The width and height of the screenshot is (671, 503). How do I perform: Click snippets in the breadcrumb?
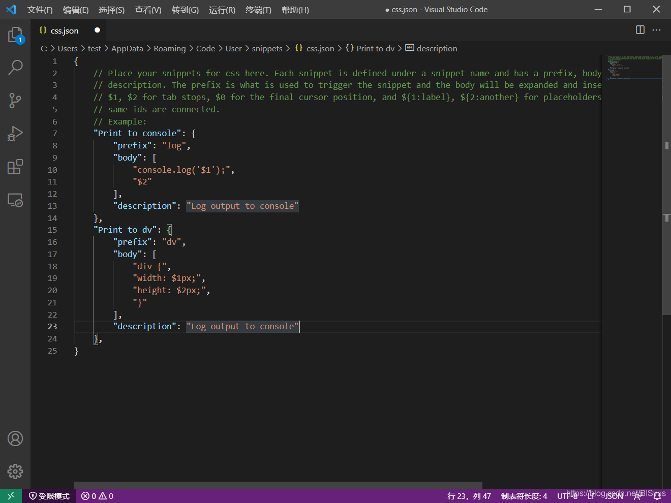tap(267, 48)
